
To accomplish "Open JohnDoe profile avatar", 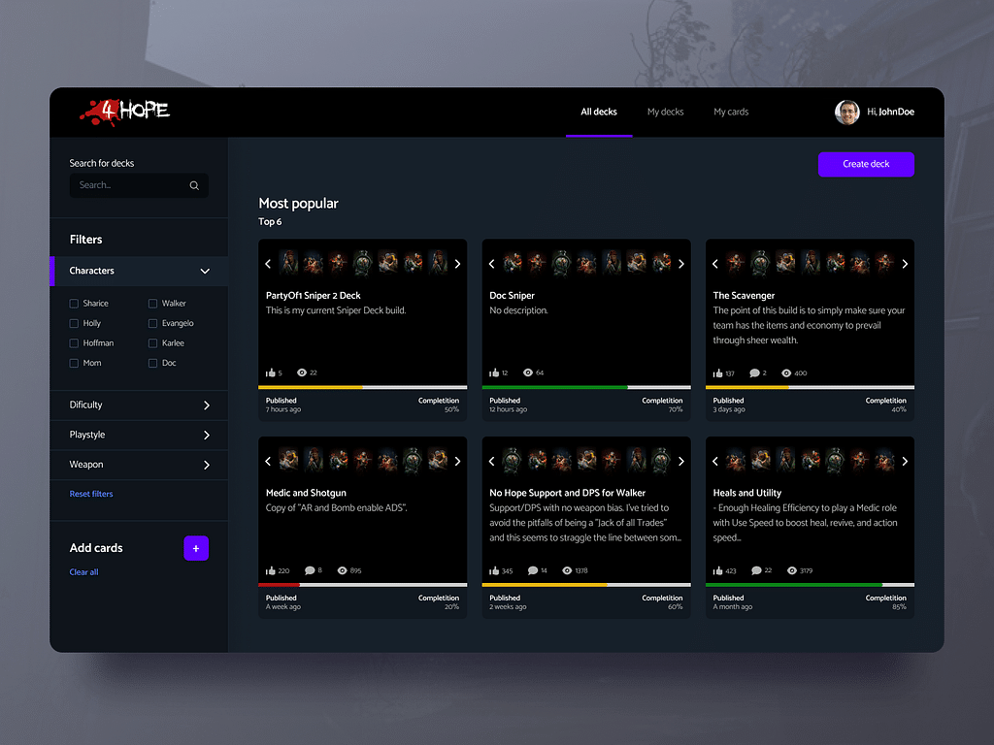I will coord(846,112).
